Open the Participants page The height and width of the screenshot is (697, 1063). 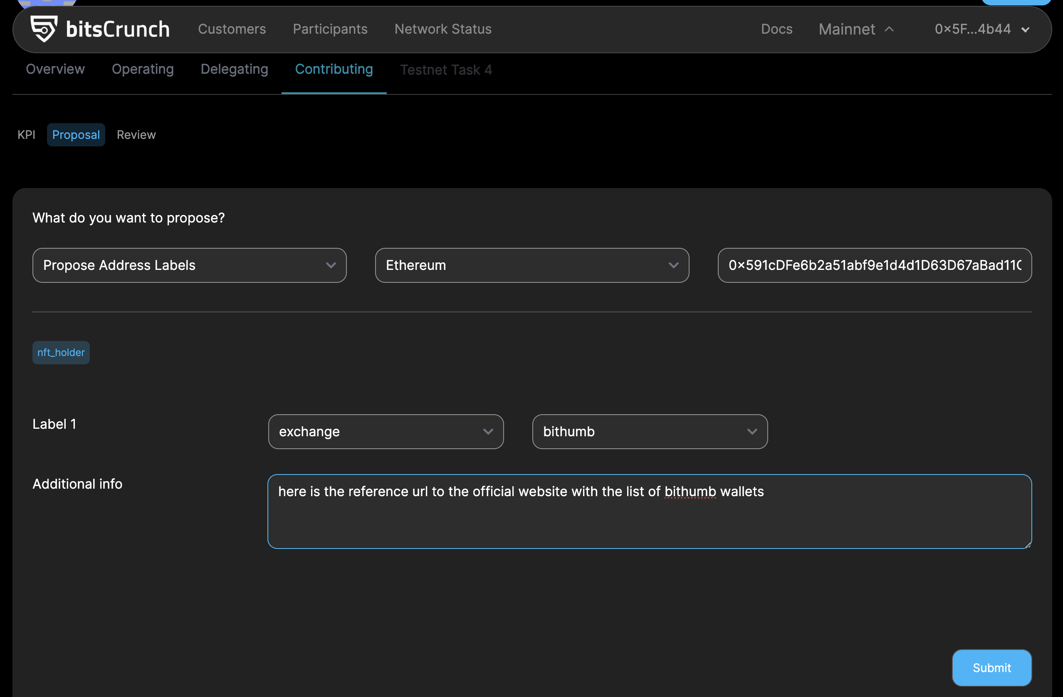330,29
